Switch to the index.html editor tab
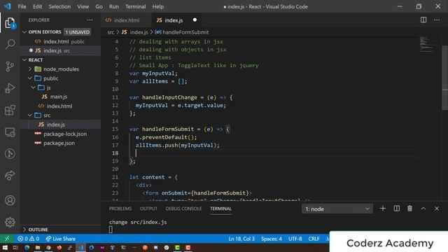Screen dimensions: 448x252 pos(126,20)
